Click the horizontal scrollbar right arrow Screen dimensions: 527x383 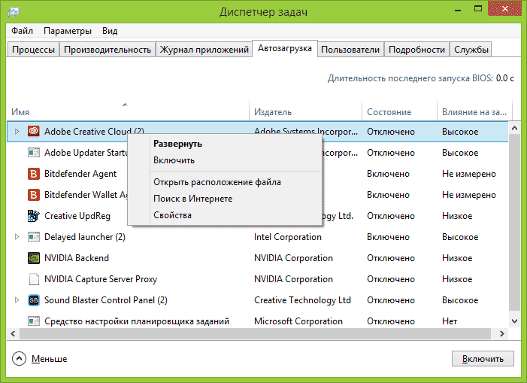tap(502, 333)
